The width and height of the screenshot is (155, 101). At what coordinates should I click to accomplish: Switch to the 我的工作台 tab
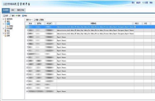point(21,10)
